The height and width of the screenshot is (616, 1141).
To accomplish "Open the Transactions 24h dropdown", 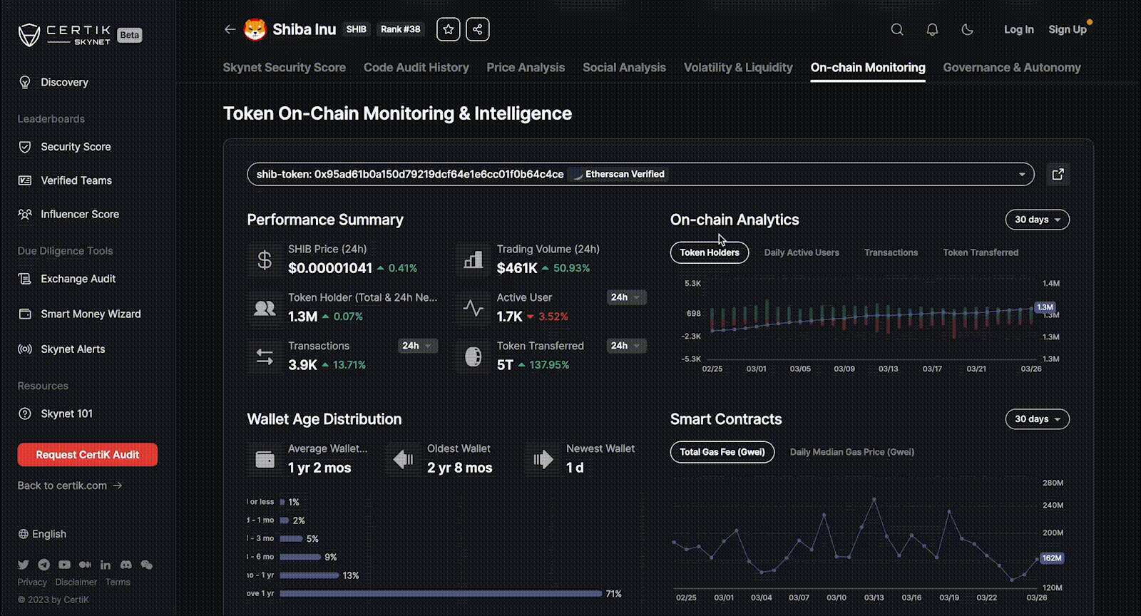I will pyautogui.click(x=418, y=346).
